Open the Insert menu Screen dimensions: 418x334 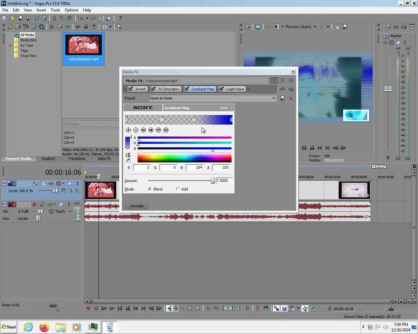[x=41, y=10]
